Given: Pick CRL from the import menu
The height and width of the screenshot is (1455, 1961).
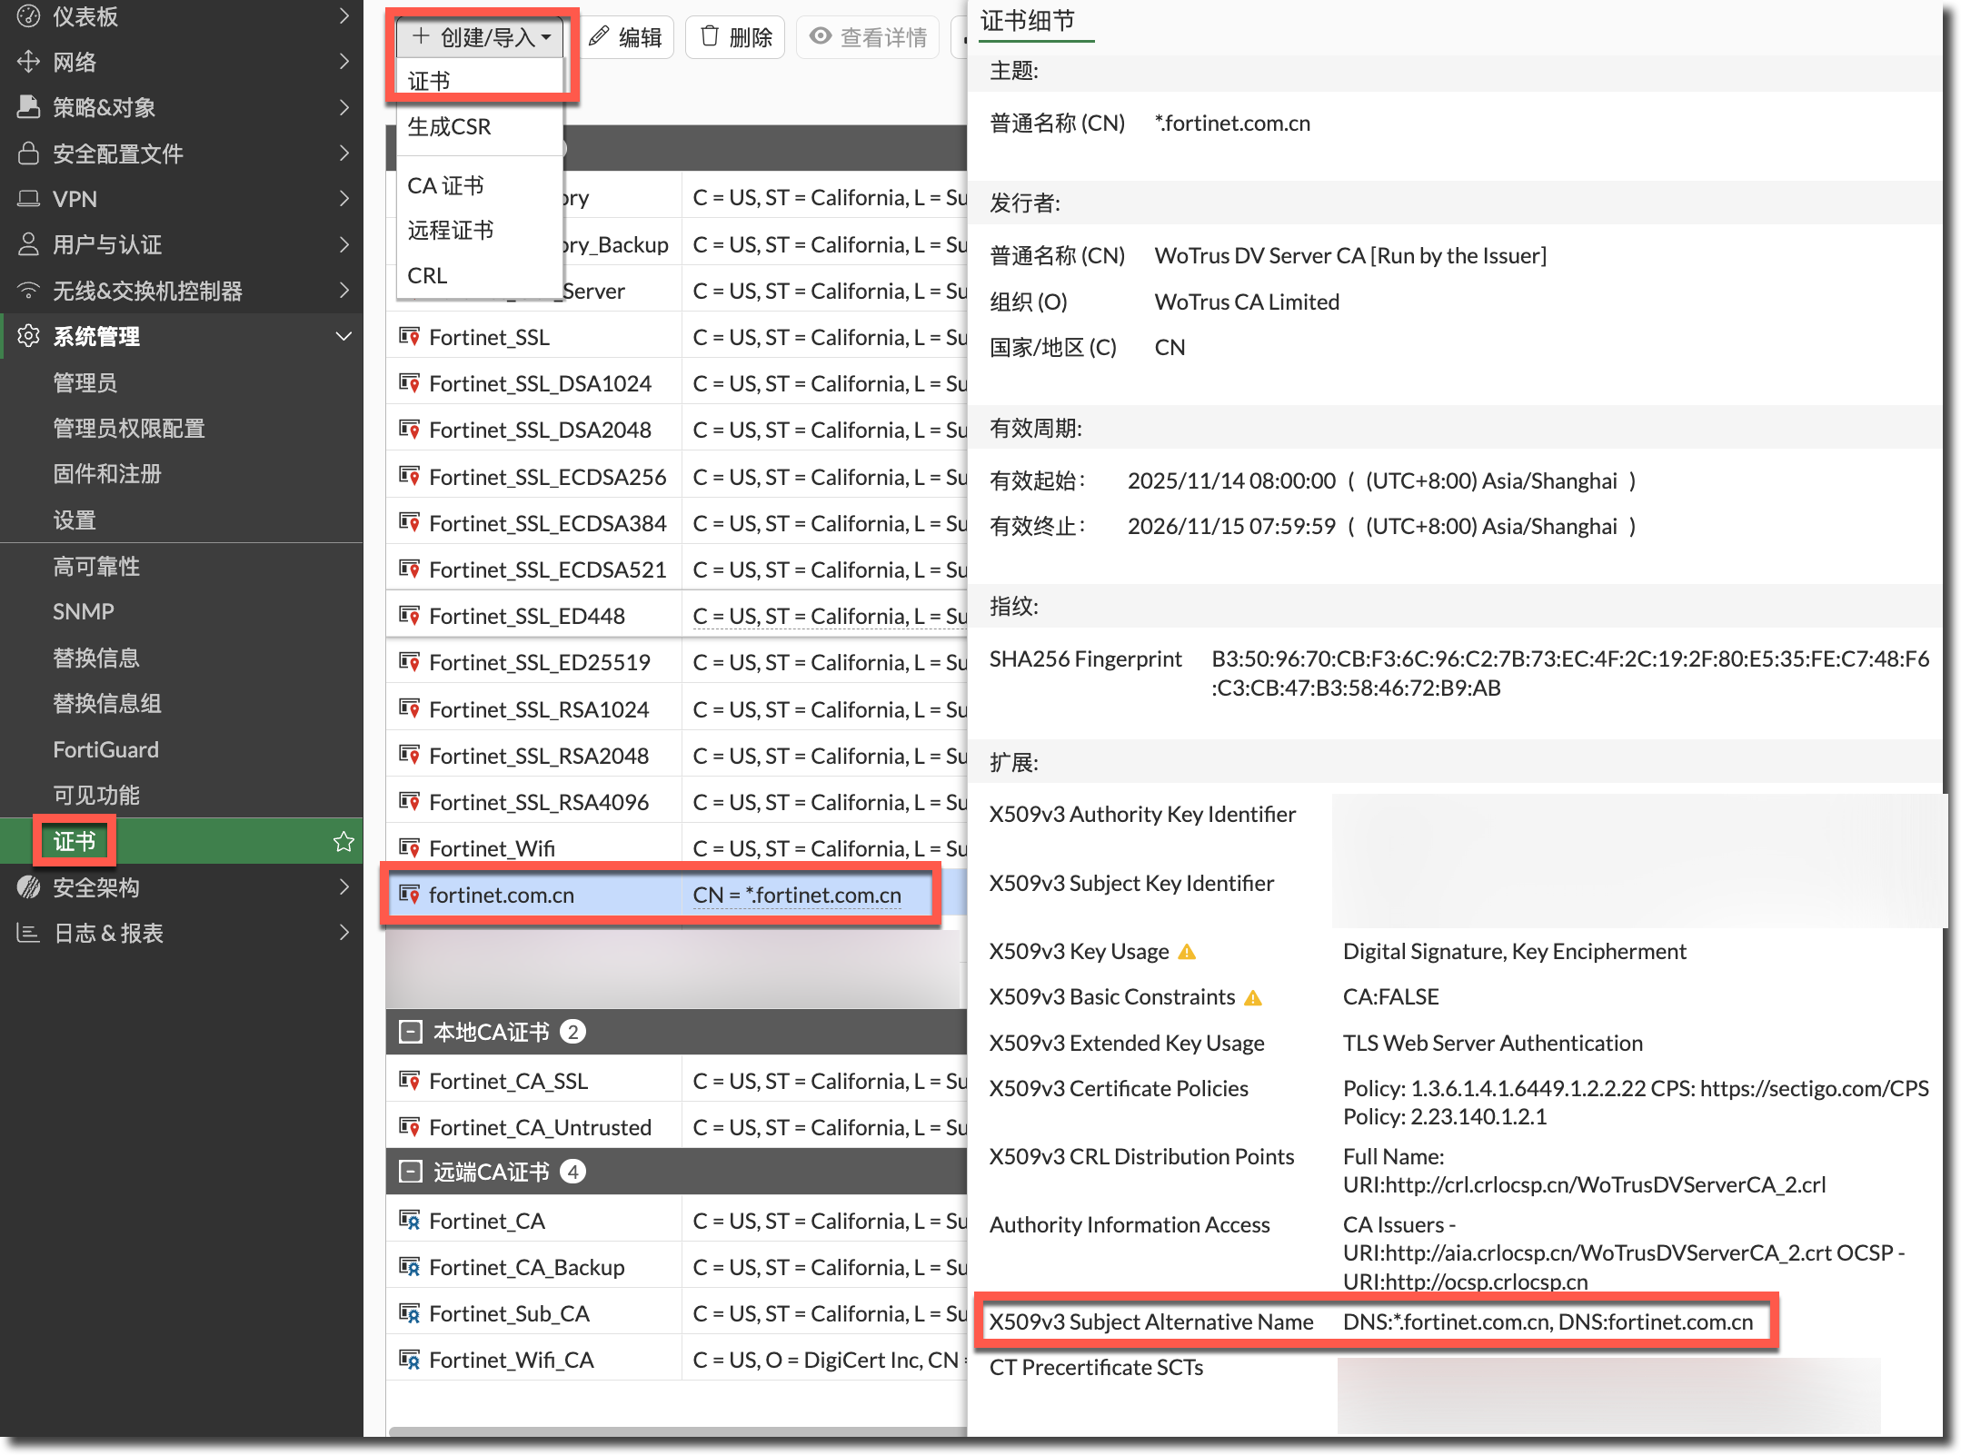Looking at the screenshot, I should pyautogui.click(x=427, y=275).
